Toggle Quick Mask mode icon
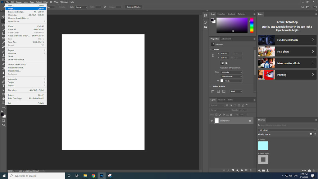The width and height of the screenshot is (318, 179). [3, 121]
